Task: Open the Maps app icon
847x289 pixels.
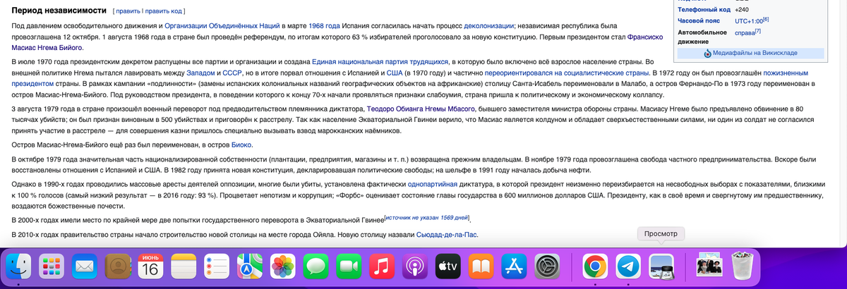Action: [250, 266]
